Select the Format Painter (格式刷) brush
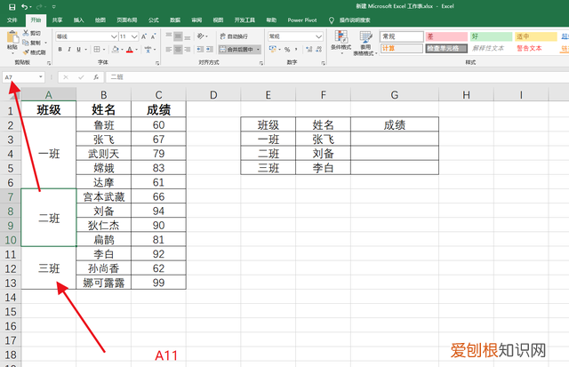Viewport: 569px width, 367px height. 26,52
